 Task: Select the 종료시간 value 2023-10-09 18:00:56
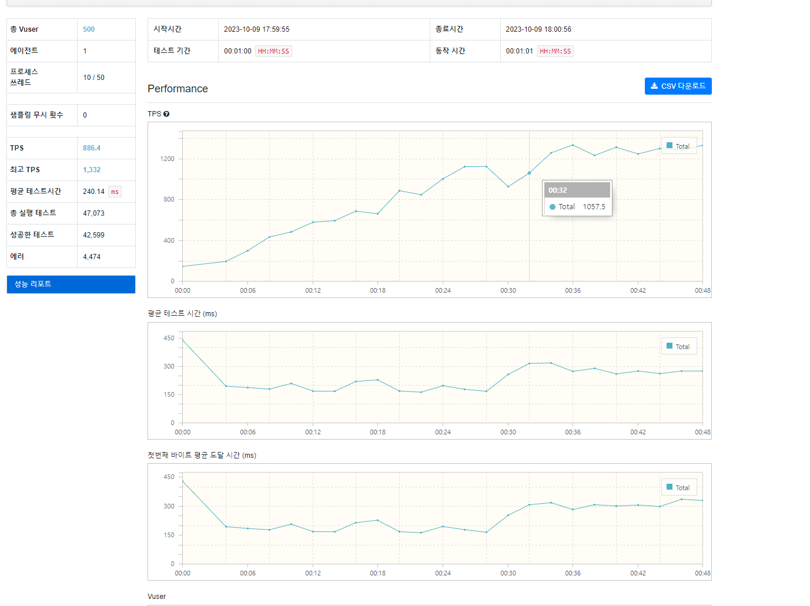tap(538, 29)
